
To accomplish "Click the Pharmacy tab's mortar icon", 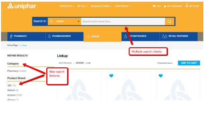I will click(11, 36).
